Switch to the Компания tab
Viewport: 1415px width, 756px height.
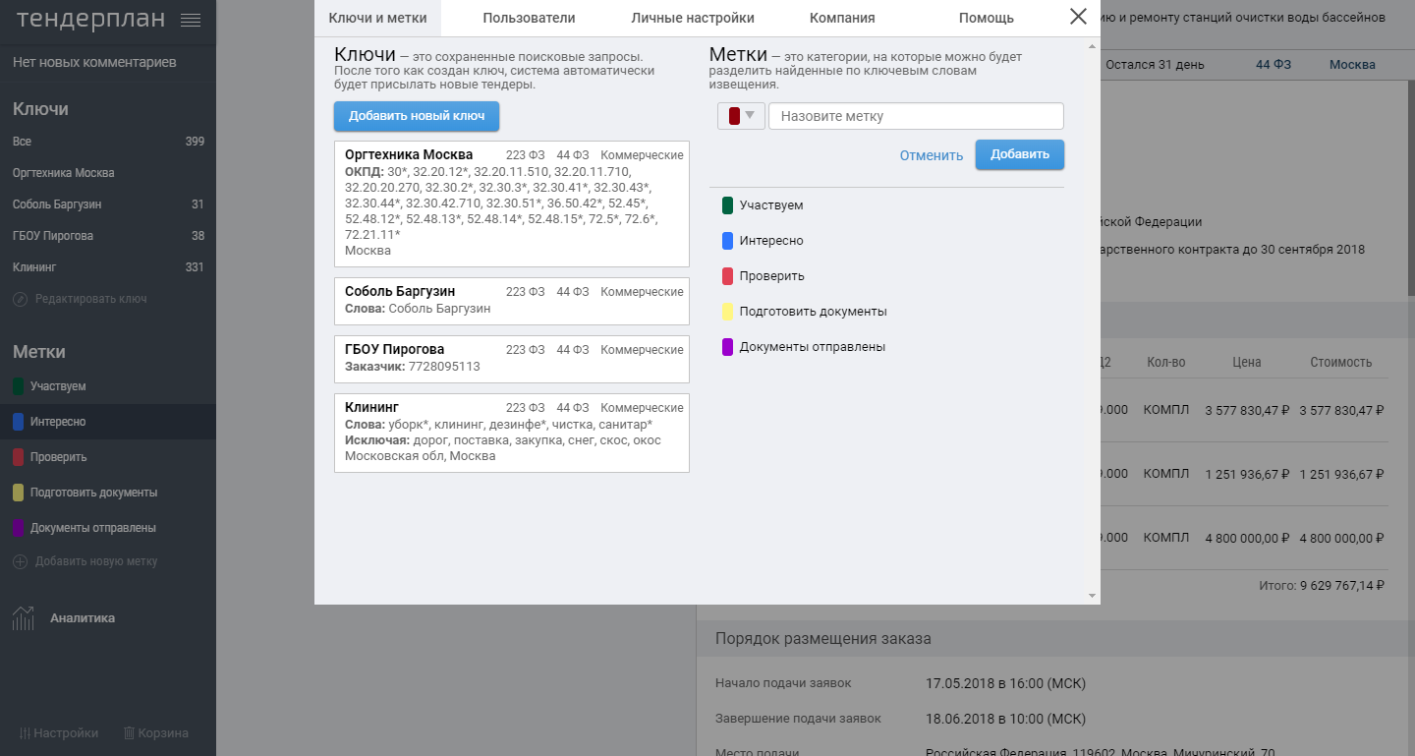[842, 18]
